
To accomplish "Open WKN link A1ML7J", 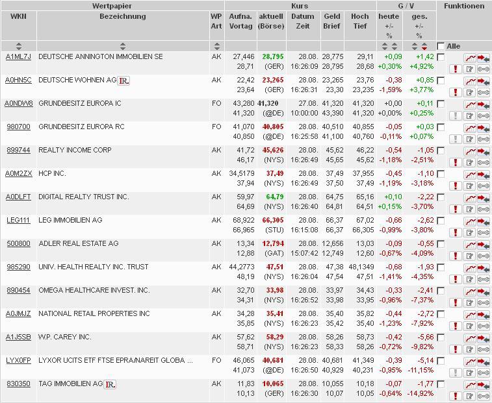I will (18, 57).
